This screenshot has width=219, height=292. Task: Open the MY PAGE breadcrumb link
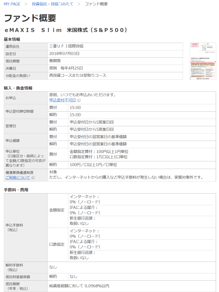coord(12,4)
